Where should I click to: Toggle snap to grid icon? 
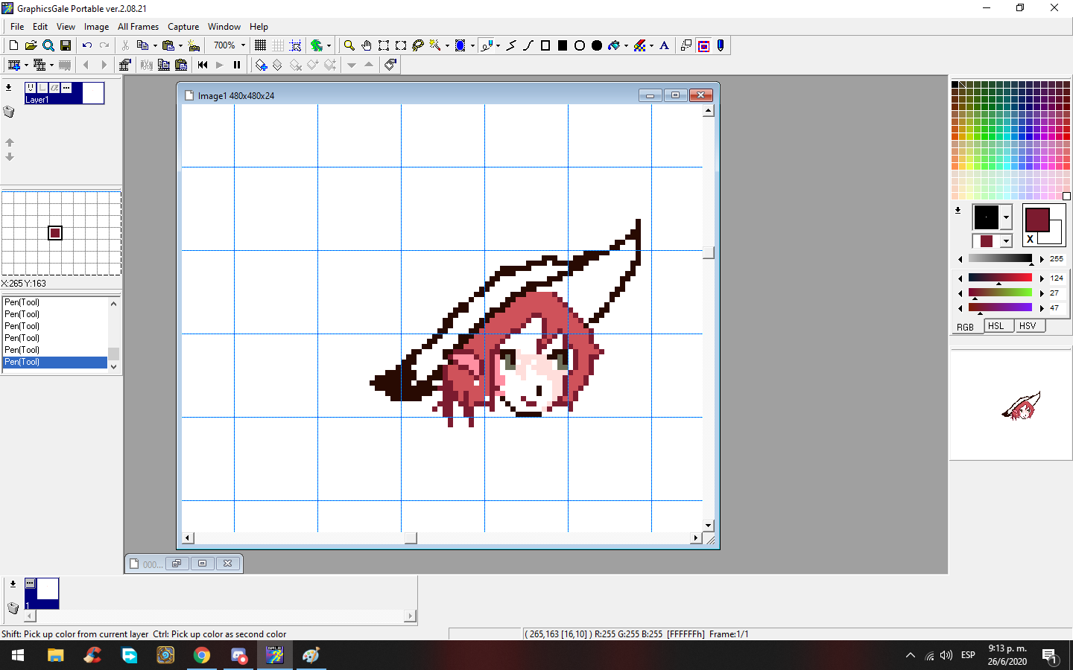click(295, 45)
